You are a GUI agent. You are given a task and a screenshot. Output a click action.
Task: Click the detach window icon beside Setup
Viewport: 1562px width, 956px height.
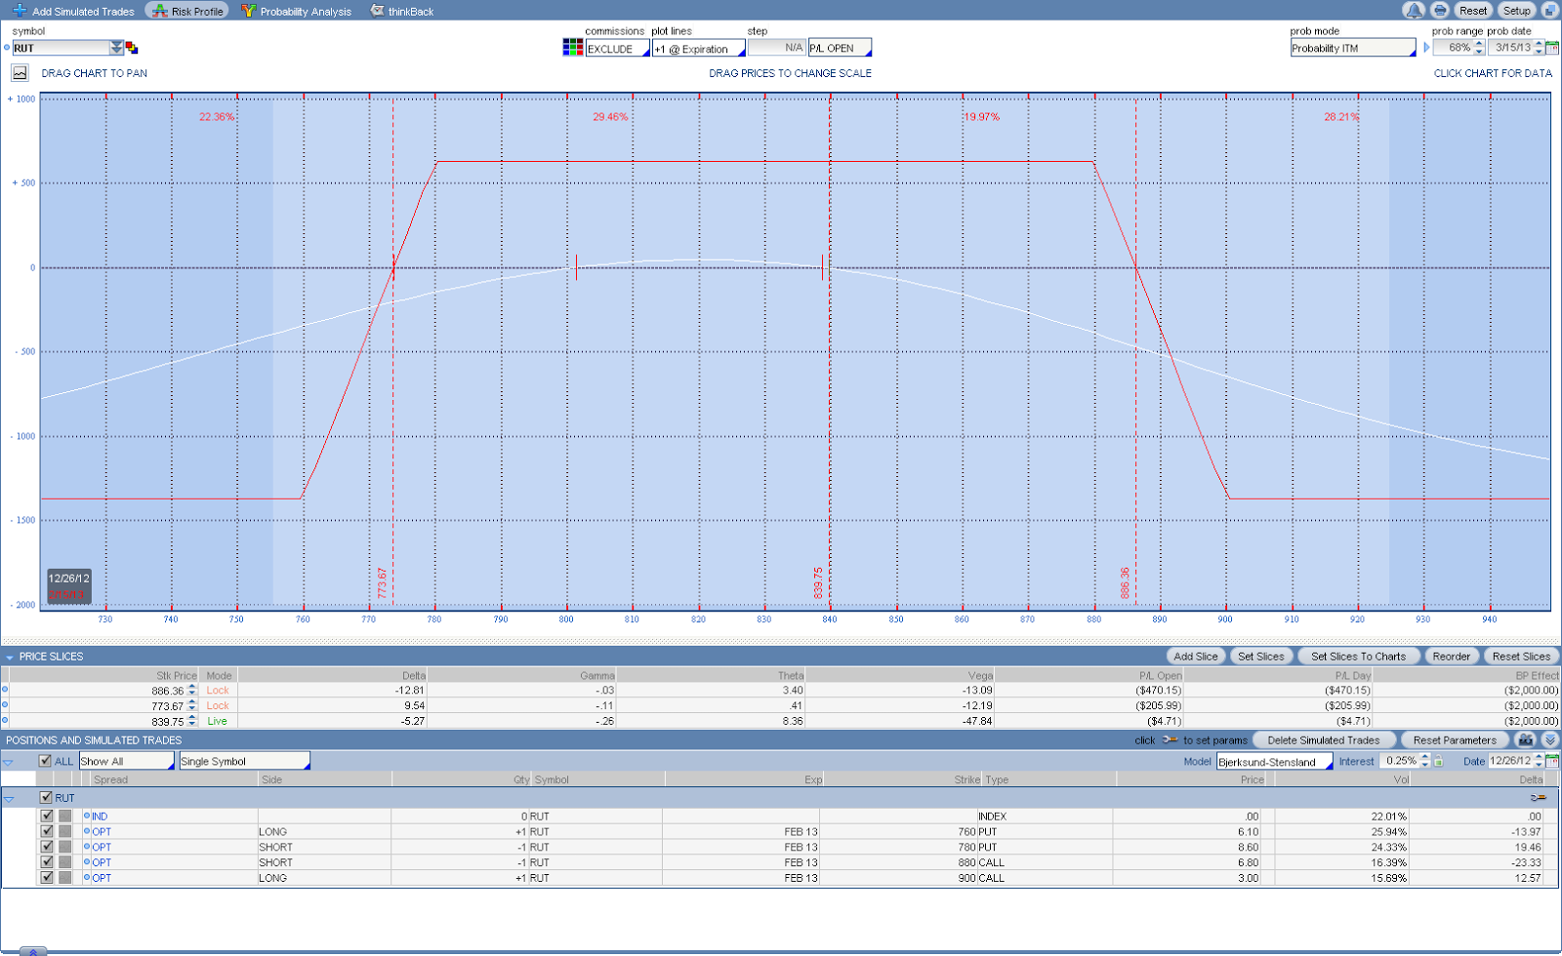(x=1549, y=11)
